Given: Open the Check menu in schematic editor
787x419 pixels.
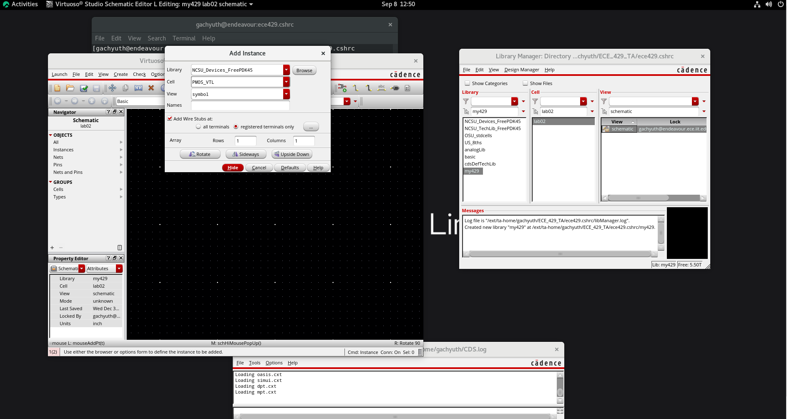Looking at the screenshot, I should (x=139, y=74).
